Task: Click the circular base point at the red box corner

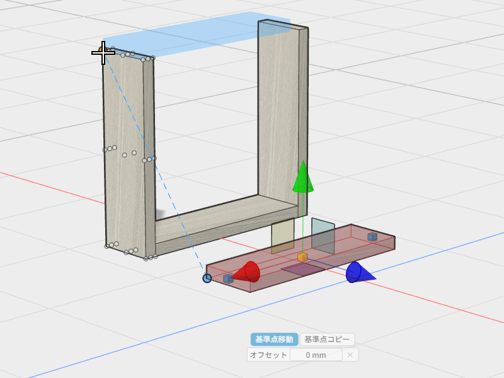Action: coord(207,278)
